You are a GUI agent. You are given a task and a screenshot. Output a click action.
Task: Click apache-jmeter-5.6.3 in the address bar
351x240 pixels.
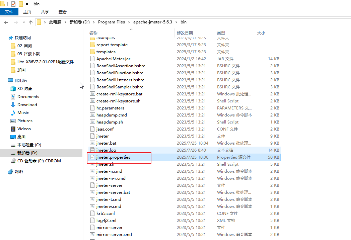[153, 22]
